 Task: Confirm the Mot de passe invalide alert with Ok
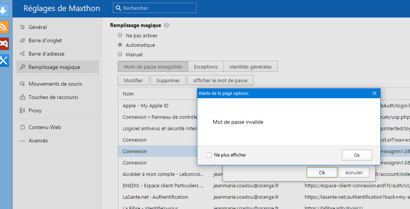pos(357,155)
